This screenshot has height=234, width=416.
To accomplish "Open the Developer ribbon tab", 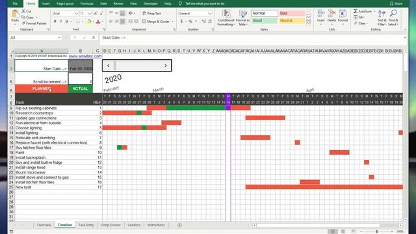I will coord(150,4).
